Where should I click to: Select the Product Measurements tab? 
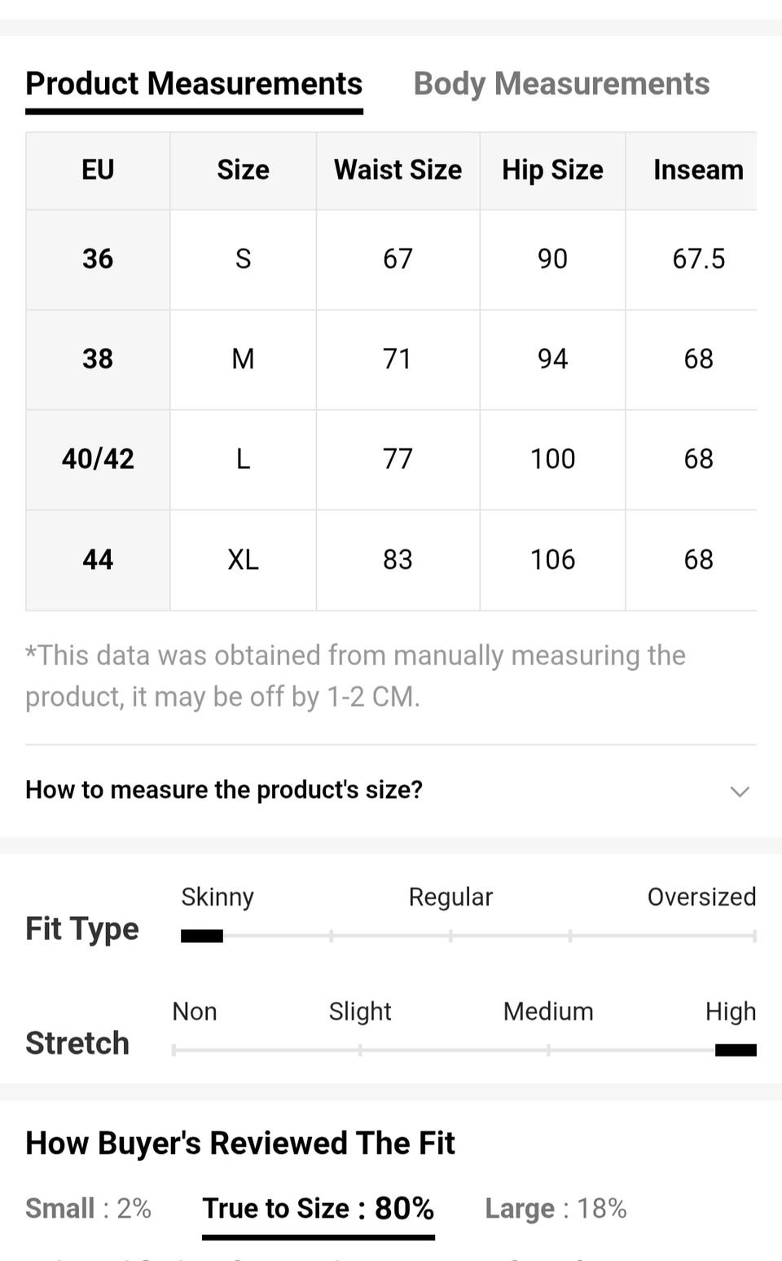coord(194,83)
